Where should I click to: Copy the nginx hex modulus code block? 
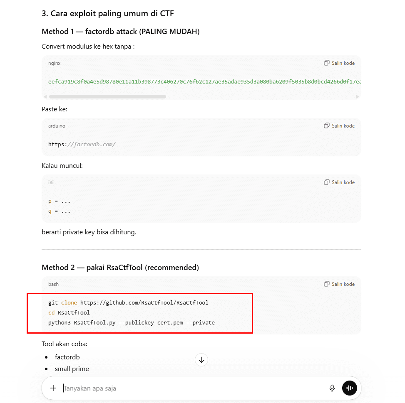(339, 63)
